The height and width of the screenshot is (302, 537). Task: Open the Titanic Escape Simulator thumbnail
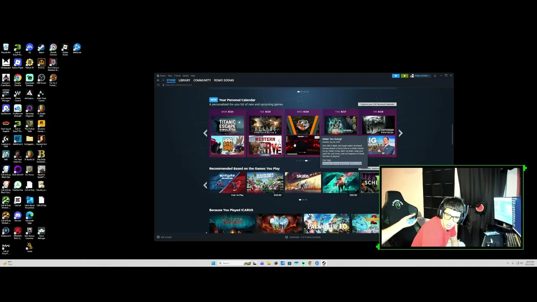227,125
